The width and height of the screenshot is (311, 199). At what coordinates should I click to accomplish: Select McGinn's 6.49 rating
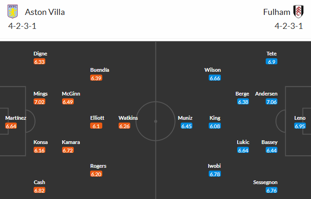point(68,102)
